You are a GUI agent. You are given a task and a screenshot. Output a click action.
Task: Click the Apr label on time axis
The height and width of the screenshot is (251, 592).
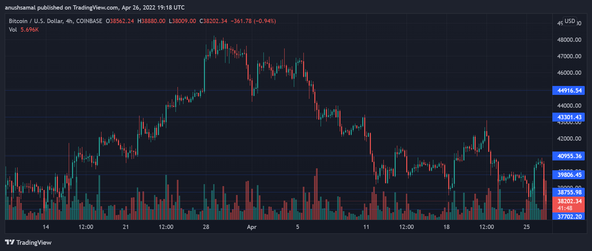tap(252, 227)
